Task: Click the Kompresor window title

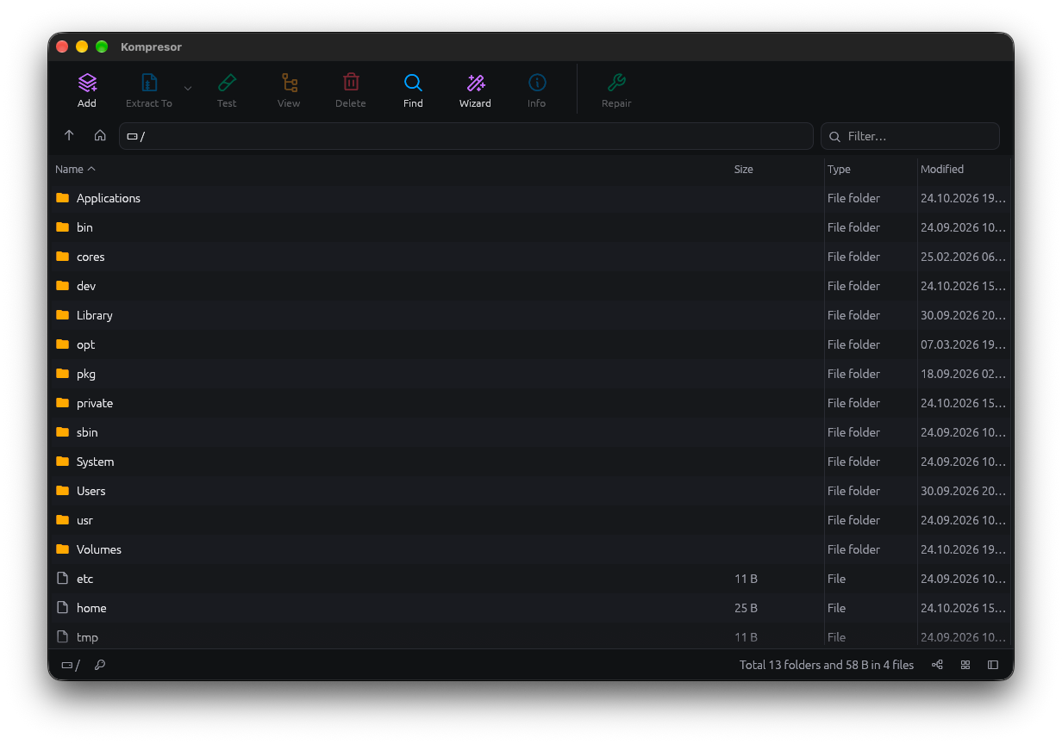Action: [x=151, y=46]
